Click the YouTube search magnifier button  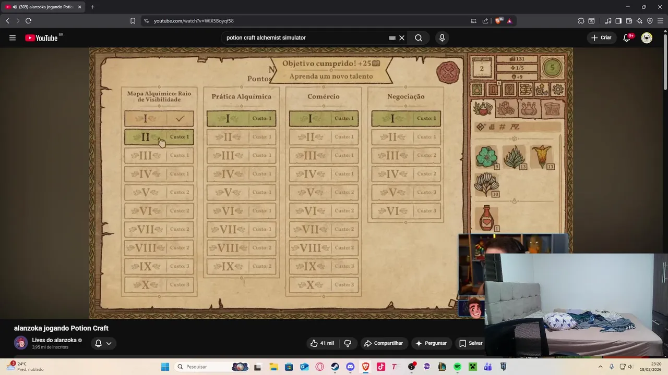tap(419, 37)
